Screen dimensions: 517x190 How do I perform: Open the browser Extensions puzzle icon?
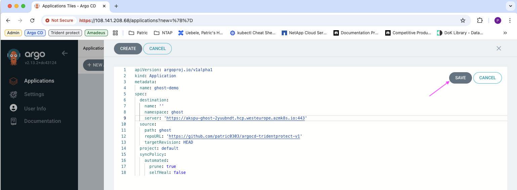(480, 20)
